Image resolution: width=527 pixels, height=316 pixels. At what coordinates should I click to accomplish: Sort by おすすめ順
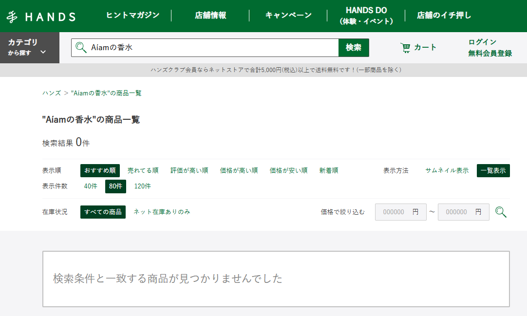click(x=100, y=170)
